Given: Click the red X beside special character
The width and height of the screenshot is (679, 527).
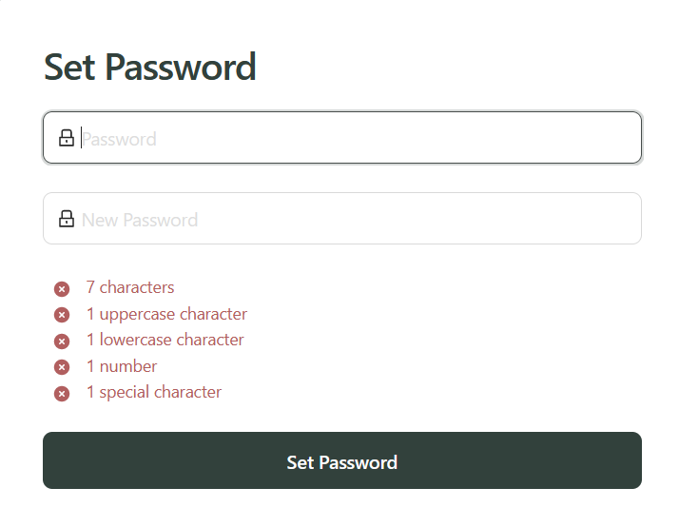Looking at the screenshot, I should point(62,393).
